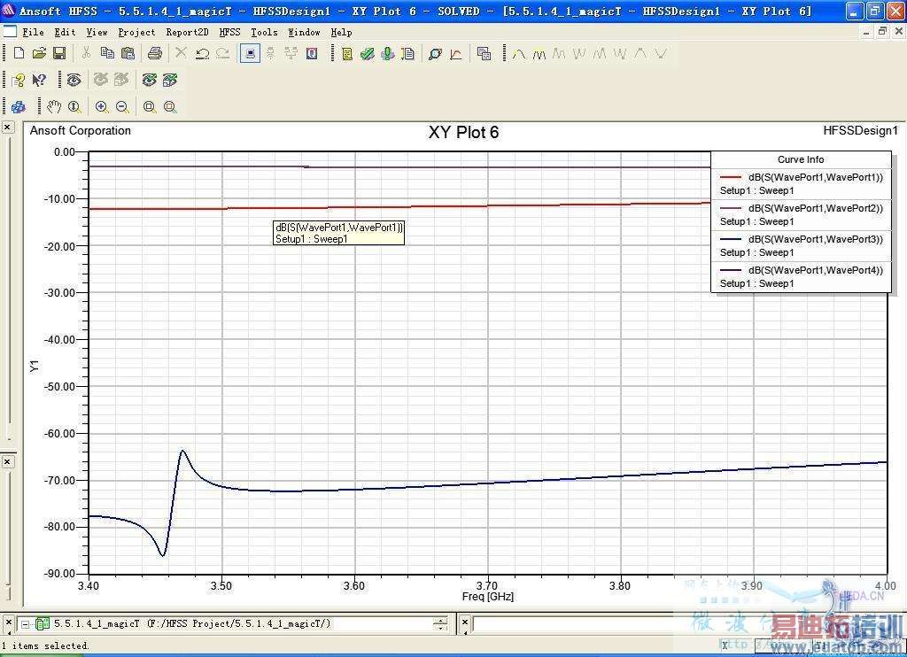Click the project panel spinner arrows
This screenshot has height=657, width=907.
pos(440,624)
